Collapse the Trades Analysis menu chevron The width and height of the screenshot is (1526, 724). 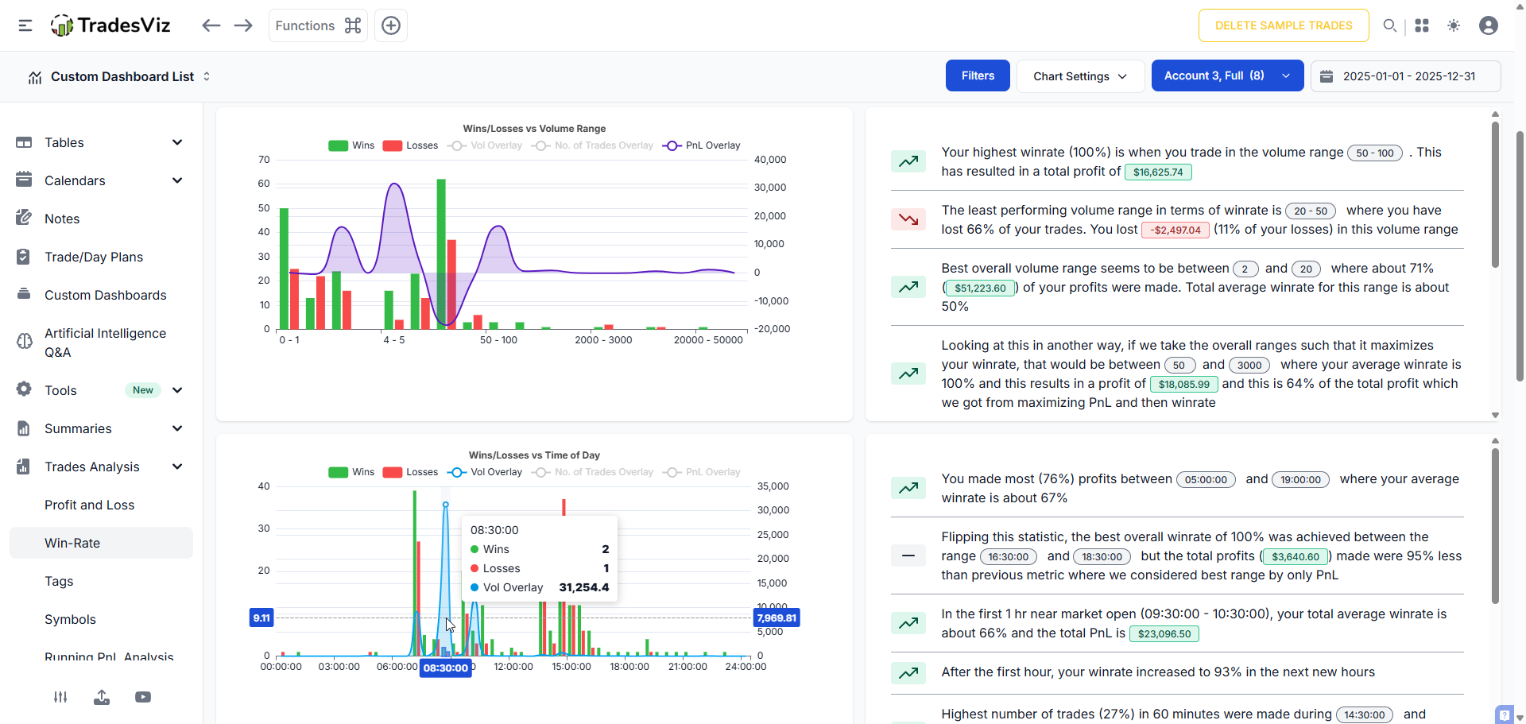pyautogui.click(x=177, y=467)
